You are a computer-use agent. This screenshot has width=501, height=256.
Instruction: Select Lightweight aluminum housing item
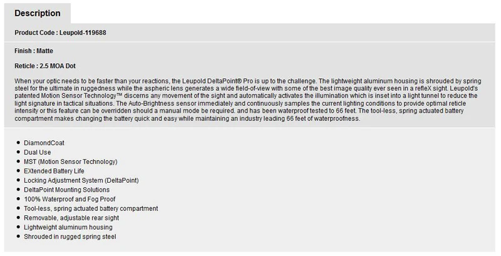[68, 227]
